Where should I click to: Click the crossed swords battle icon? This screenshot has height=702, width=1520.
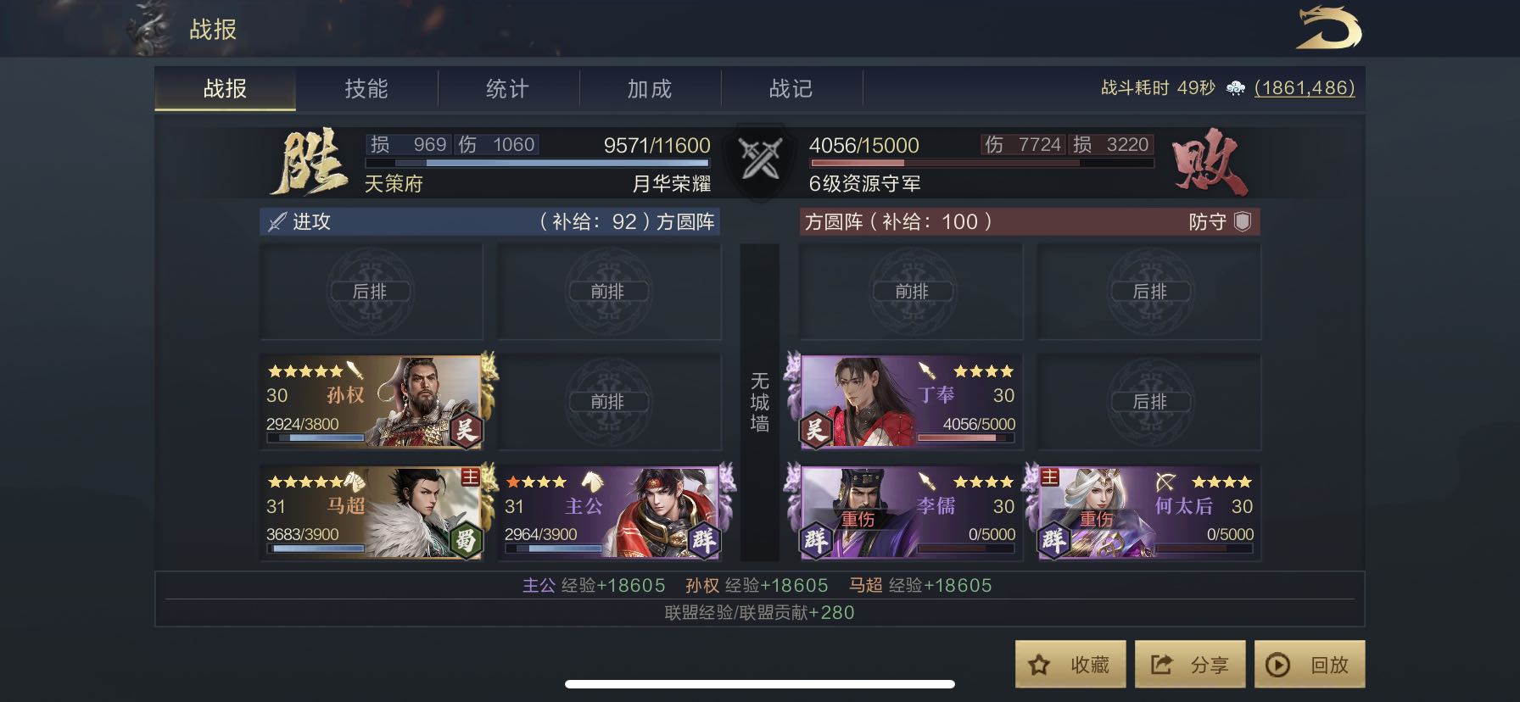pyautogui.click(x=760, y=159)
